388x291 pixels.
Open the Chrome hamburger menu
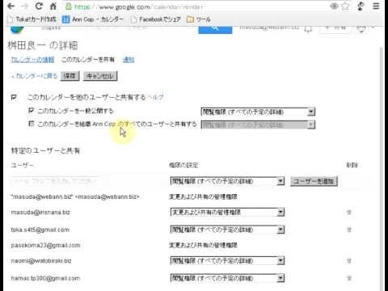pos(376,6)
